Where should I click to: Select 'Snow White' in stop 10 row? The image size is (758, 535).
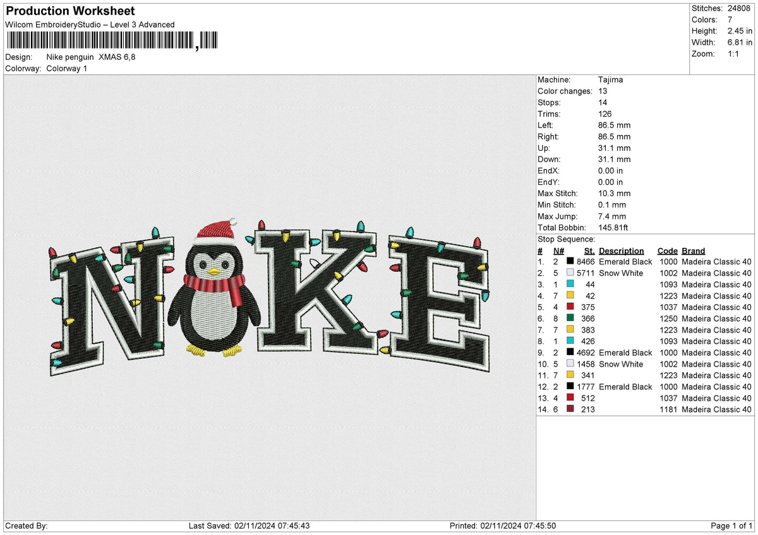[x=621, y=364]
